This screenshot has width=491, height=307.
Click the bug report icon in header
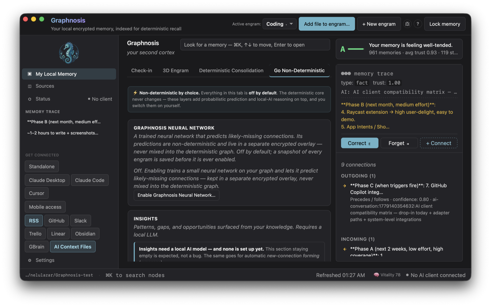[x=407, y=24]
